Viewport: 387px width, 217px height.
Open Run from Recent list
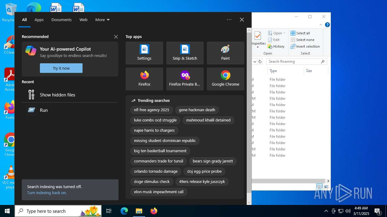click(70, 110)
